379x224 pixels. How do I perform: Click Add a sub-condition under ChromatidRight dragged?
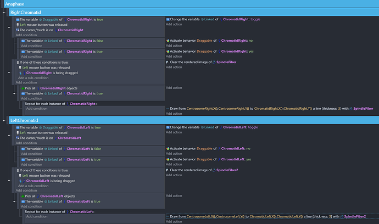[33, 78]
